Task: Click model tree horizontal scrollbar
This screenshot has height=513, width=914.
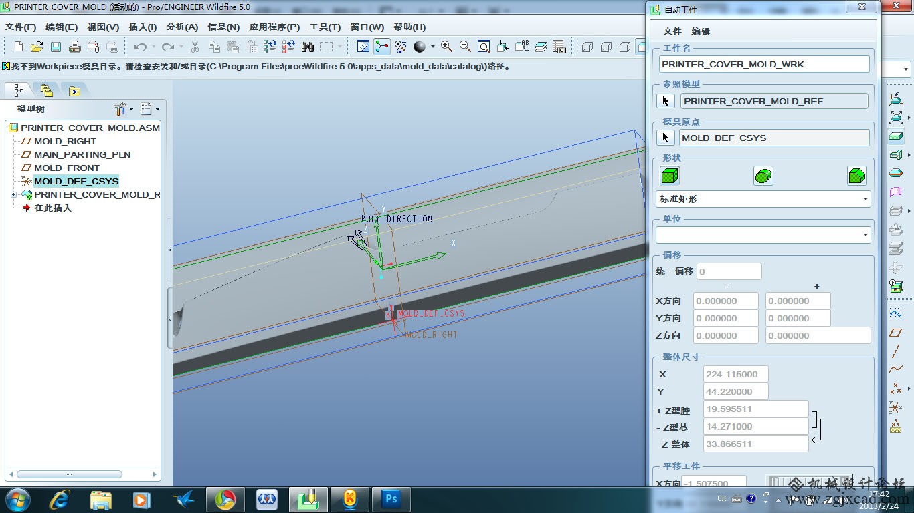Action: click(69, 474)
